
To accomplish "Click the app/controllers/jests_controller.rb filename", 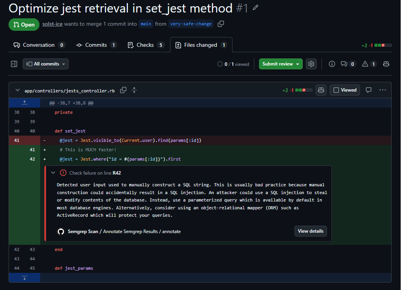I will click(x=69, y=91).
